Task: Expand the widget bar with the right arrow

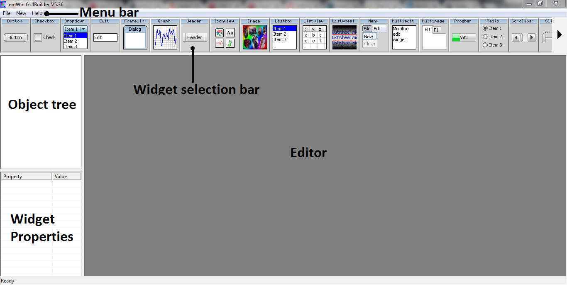Action: point(560,35)
